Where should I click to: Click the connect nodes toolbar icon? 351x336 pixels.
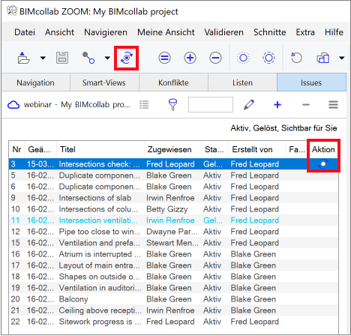88,58
